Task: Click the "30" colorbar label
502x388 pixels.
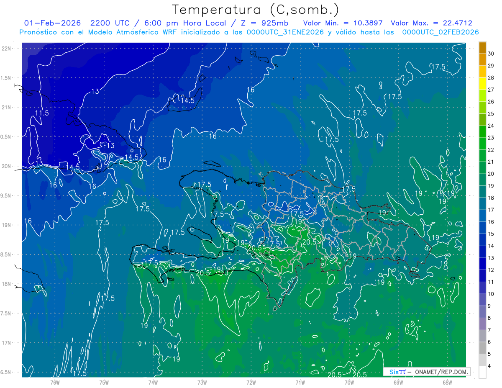Action: (491, 54)
